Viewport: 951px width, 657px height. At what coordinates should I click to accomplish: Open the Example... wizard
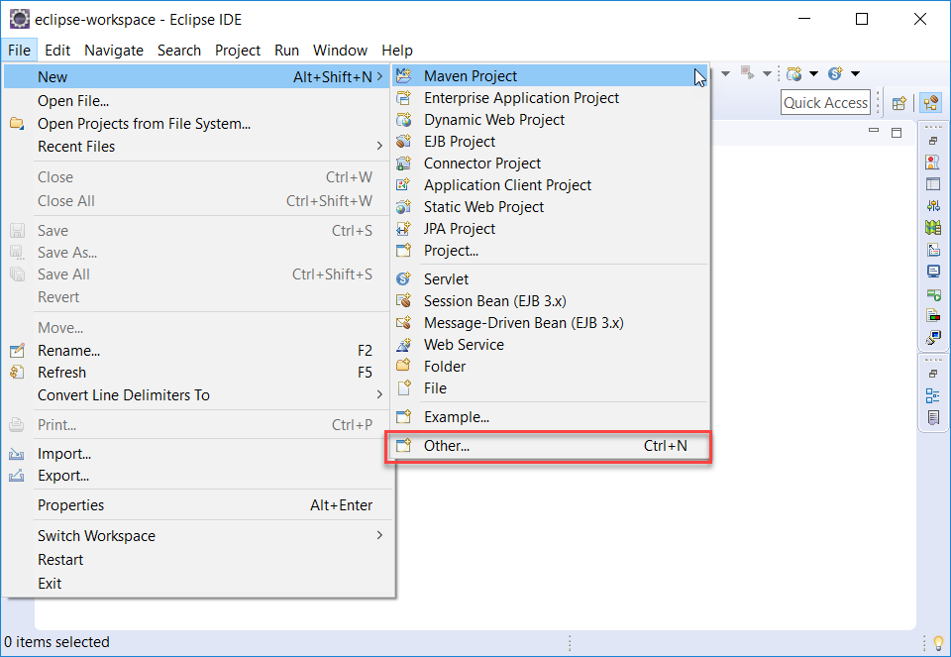click(x=550, y=417)
